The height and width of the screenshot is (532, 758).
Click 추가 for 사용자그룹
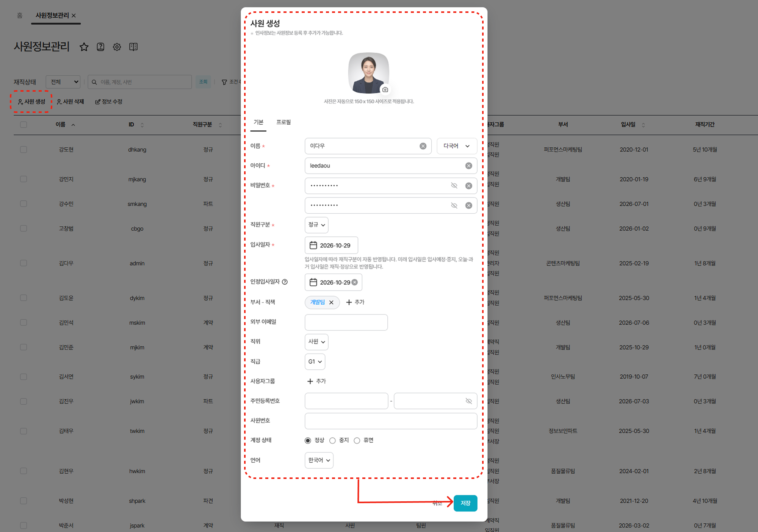tap(316, 381)
